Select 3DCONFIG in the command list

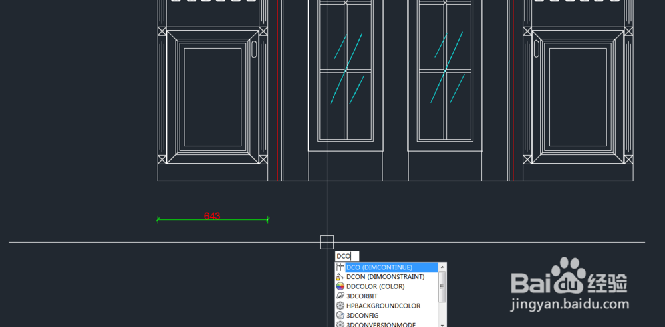pyautogui.click(x=362, y=316)
